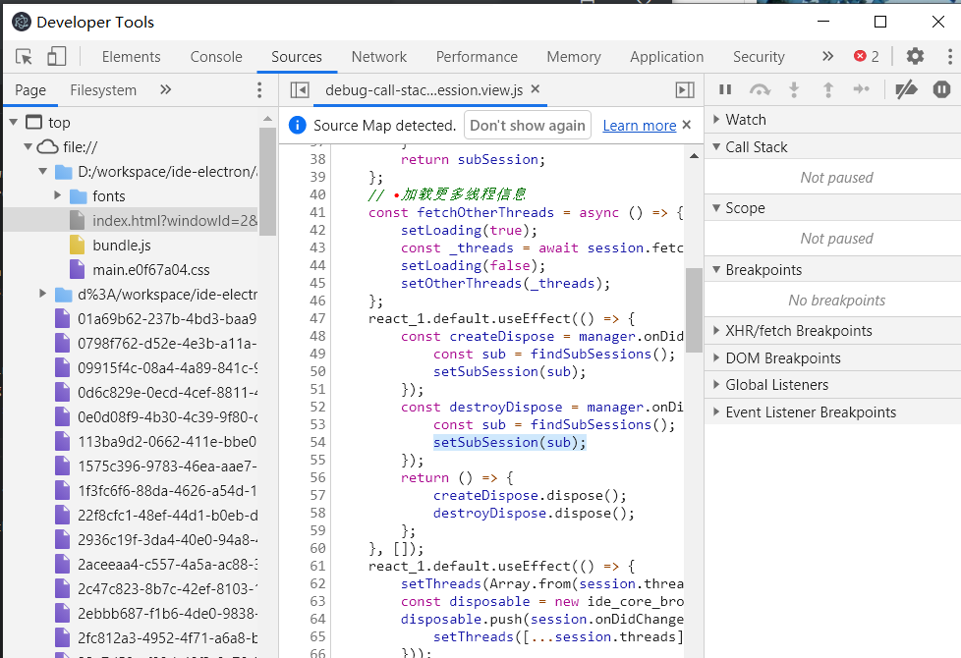Viewport: 961px width, 658px height.
Task: Hide the file navigator panel
Action: [x=300, y=89]
